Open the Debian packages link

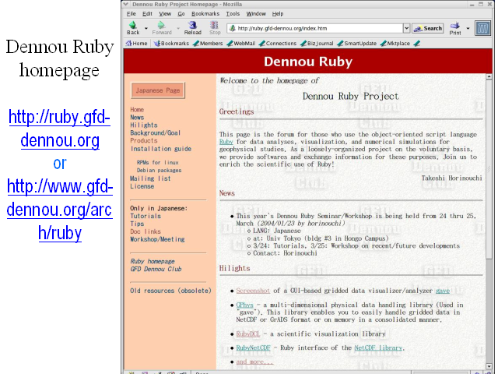click(159, 170)
